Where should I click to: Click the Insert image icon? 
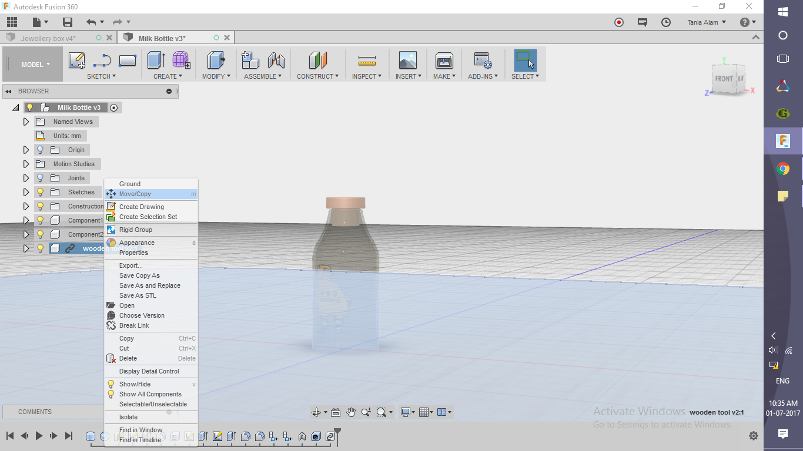[x=407, y=60]
